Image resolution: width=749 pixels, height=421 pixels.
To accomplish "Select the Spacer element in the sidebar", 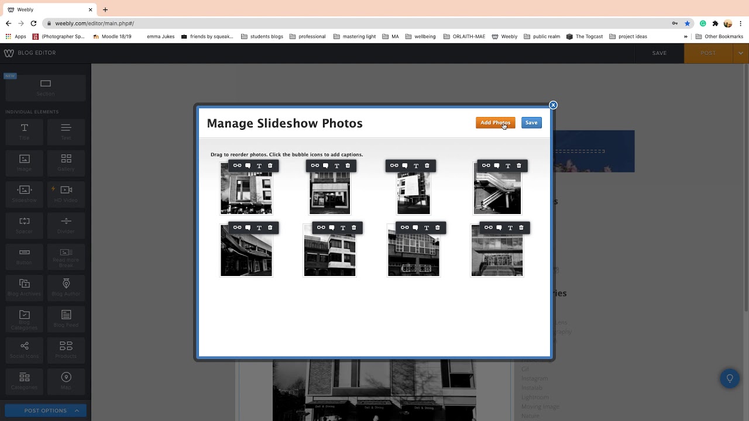I will (25, 225).
